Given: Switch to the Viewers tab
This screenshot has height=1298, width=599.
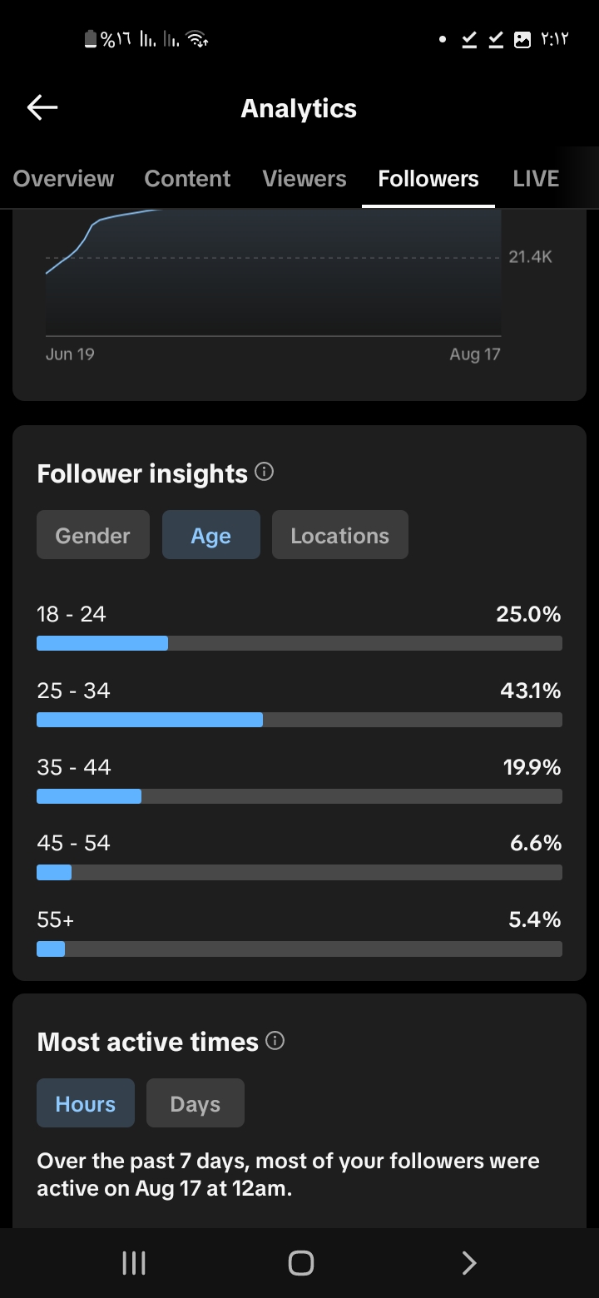Looking at the screenshot, I should pos(304,179).
